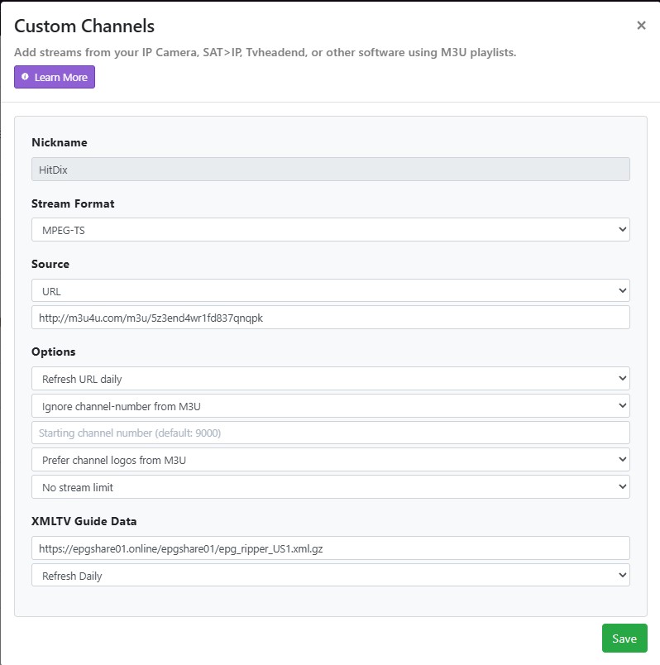The width and height of the screenshot is (660, 665).
Task: Click the Stream Format label
Action: pyautogui.click(x=73, y=203)
